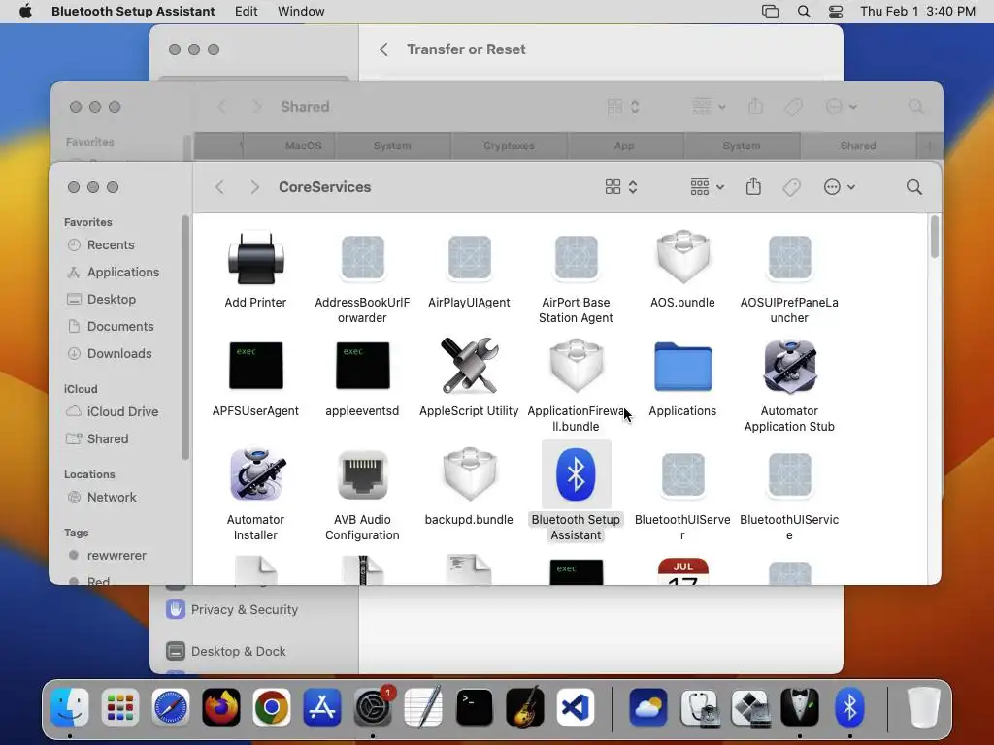Select the AppleScript Utility icon
This screenshot has height=745, width=994.
click(x=469, y=366)
